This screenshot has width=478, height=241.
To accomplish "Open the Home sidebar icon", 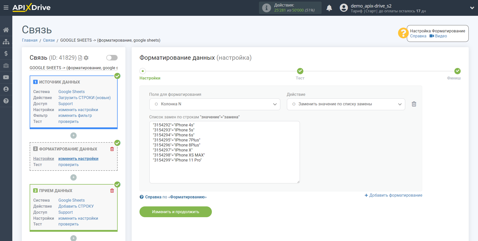I will pyautogui.click(x=6, y=30).
